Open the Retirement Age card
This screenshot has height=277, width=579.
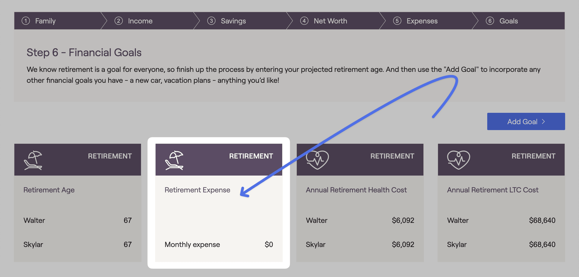point(78,203)
